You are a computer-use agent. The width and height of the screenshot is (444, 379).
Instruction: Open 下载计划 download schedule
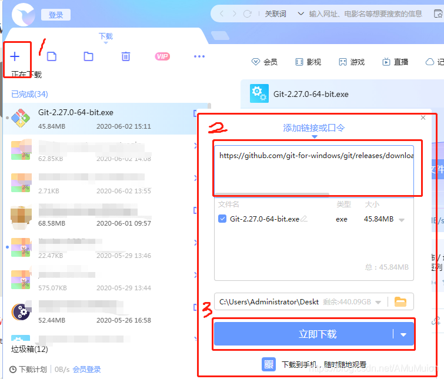click(28, 370)
